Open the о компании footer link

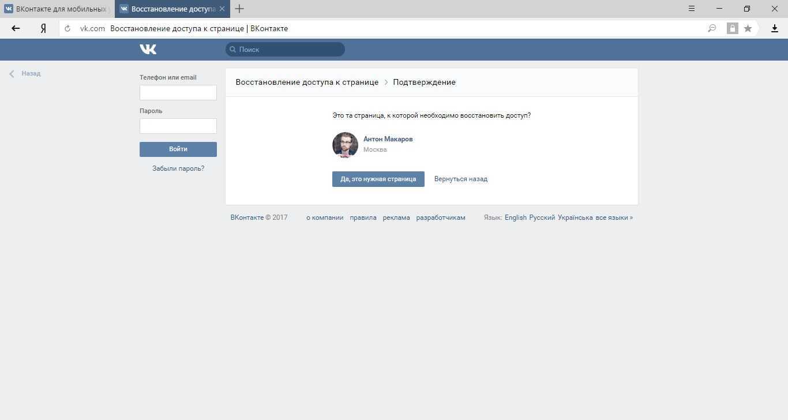click(x=325, y=217)
